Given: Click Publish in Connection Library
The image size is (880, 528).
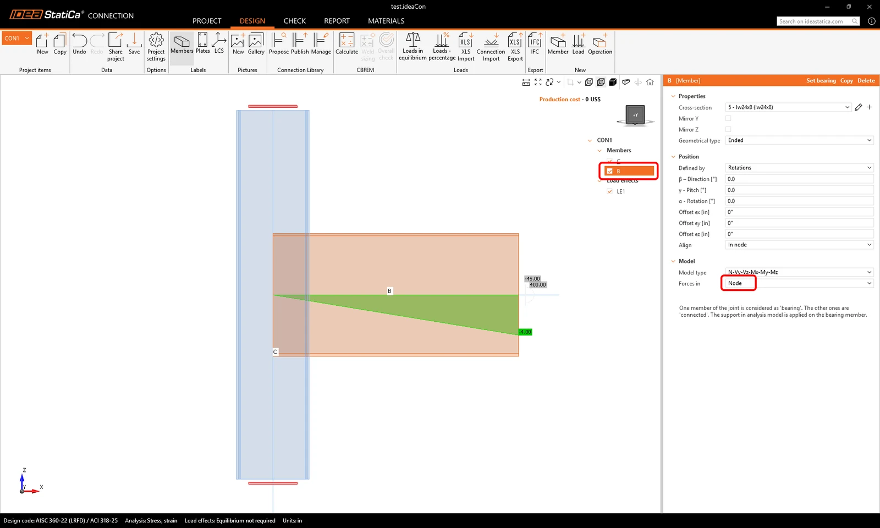Looking at the screenshot, I should [x=300, y=43].
